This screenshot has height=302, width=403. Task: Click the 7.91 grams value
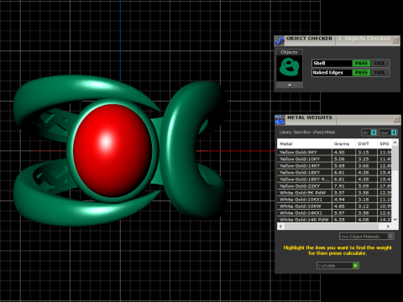tap(339, 186)
